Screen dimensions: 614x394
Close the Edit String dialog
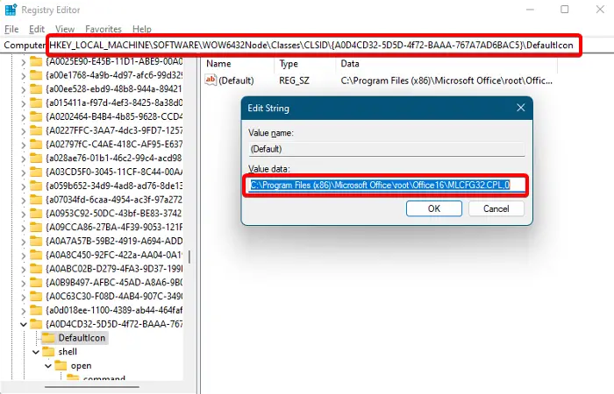click(520, 108)
